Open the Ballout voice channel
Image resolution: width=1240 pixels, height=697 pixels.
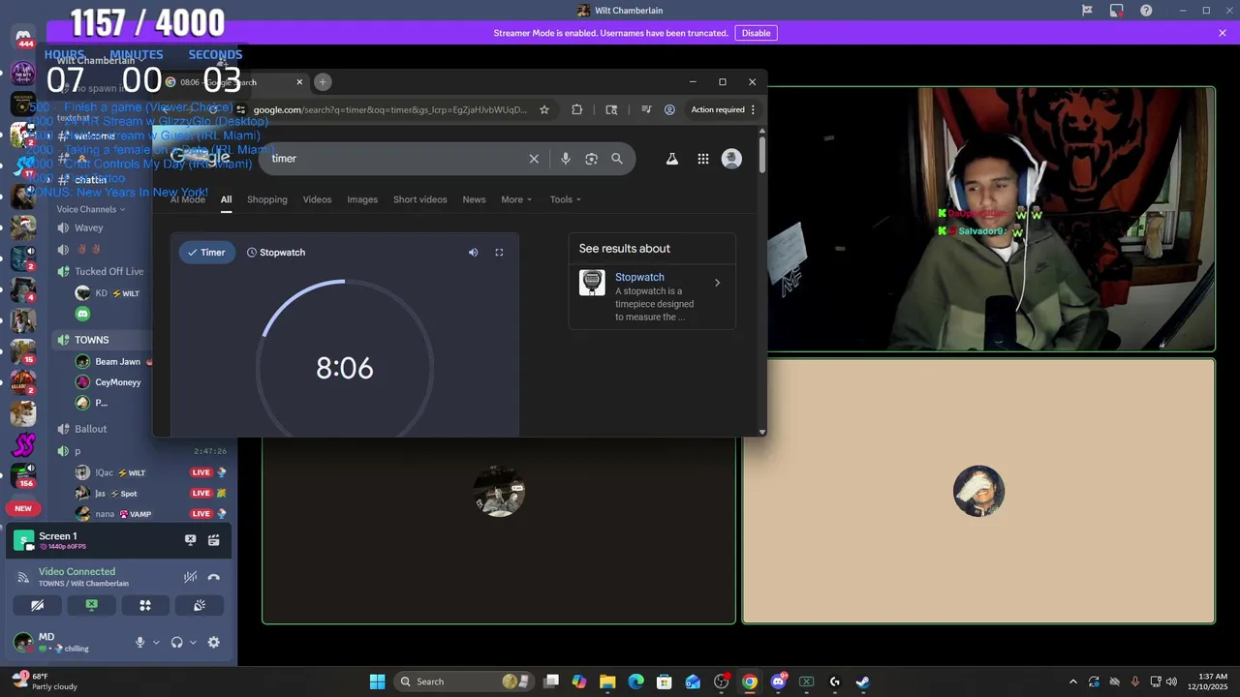pyautogui.click(x=91, y=429)
